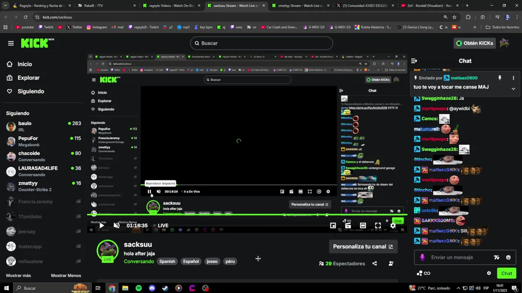Focus the Buscar search field on Kick
The width and height of the screenshot is (522, 293).
click(x=261, y=43)
